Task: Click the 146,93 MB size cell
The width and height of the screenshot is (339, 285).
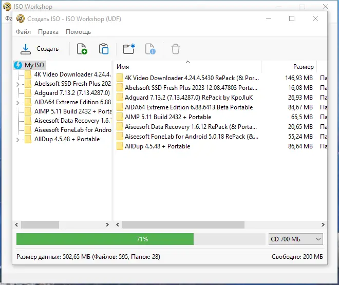Action: [299, 78]
